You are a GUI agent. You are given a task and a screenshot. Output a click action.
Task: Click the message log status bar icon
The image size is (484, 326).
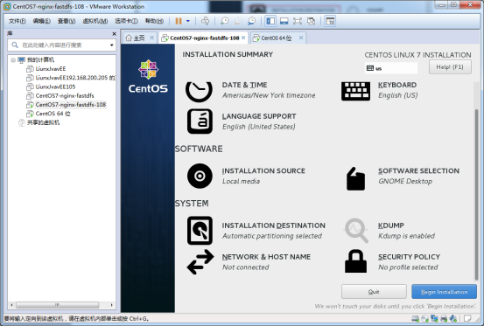tap(467, 318)
